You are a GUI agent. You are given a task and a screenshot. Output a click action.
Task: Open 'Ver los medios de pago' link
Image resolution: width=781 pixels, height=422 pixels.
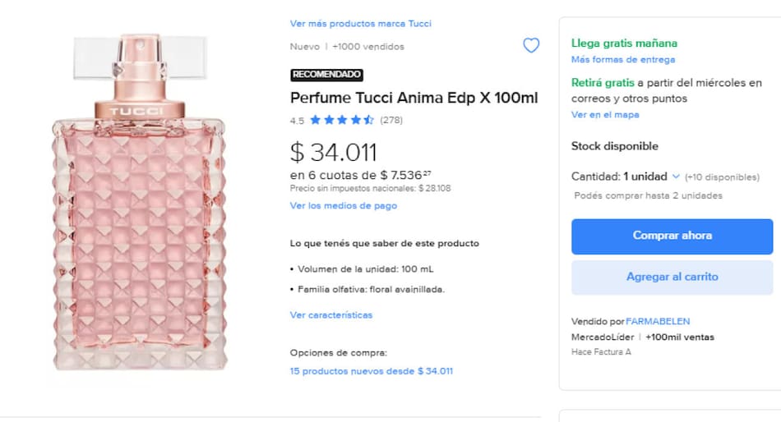(x=343, y=206)
